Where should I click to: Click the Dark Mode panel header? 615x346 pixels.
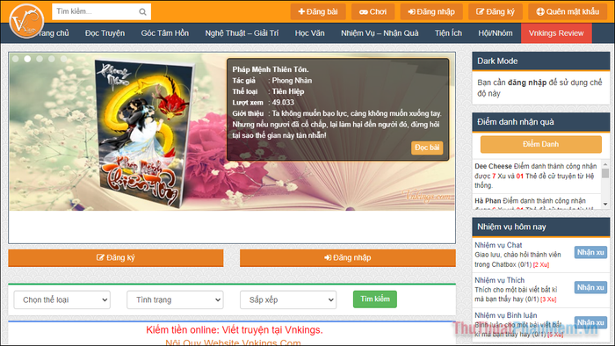[541, 61]
